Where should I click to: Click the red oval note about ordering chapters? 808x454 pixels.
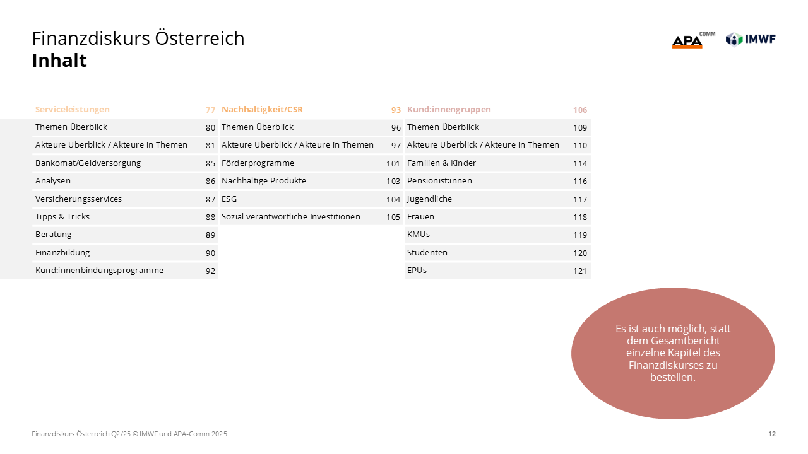(673, 353)
